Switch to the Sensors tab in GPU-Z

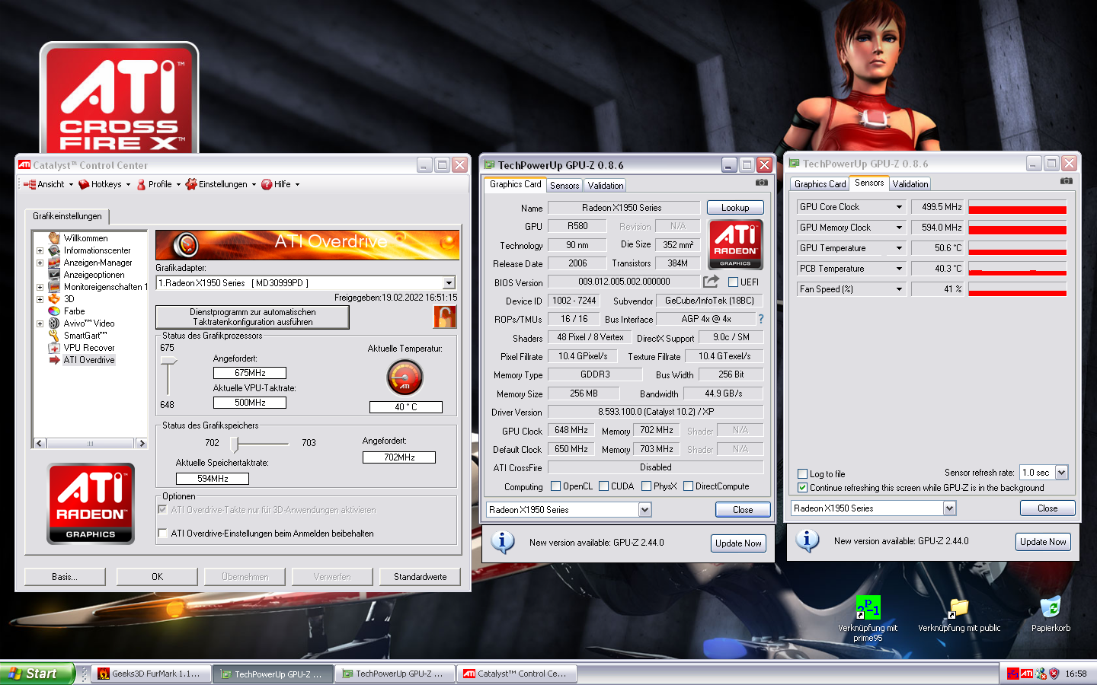point(564,185)
